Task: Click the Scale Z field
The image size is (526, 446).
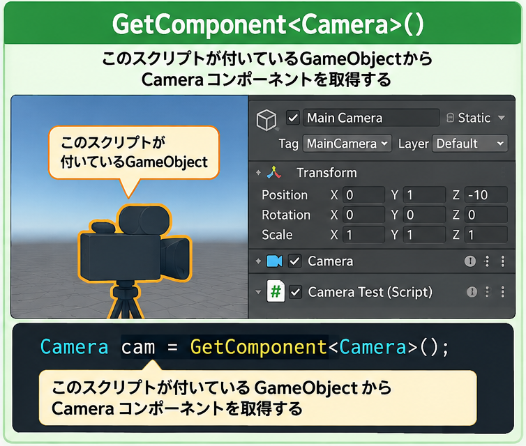Action: tap(486, 235)
